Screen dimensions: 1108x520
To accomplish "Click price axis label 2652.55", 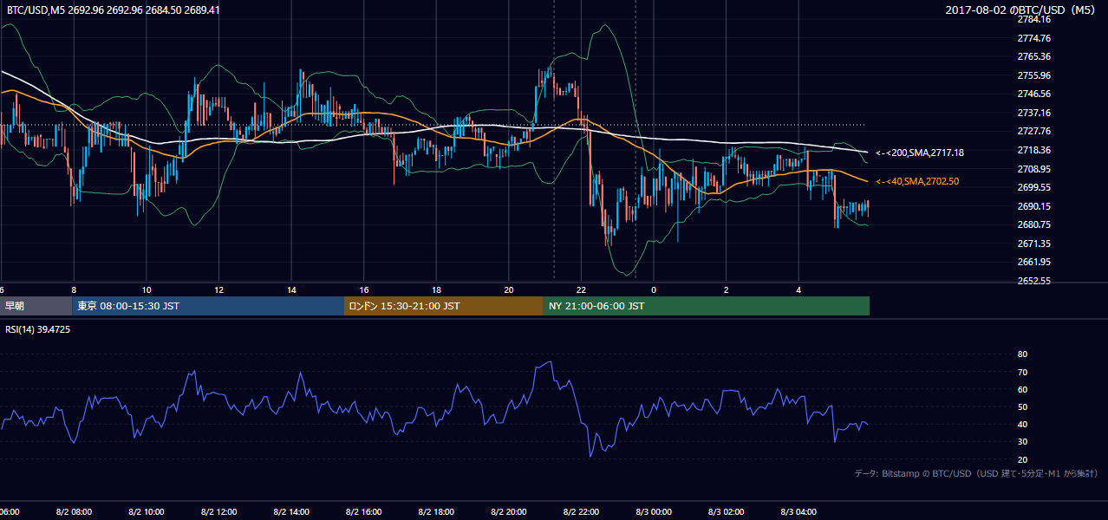I will point(1033,281).
